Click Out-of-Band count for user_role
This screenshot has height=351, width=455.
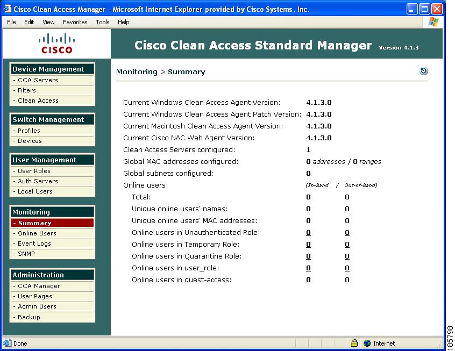pos(347,268)
